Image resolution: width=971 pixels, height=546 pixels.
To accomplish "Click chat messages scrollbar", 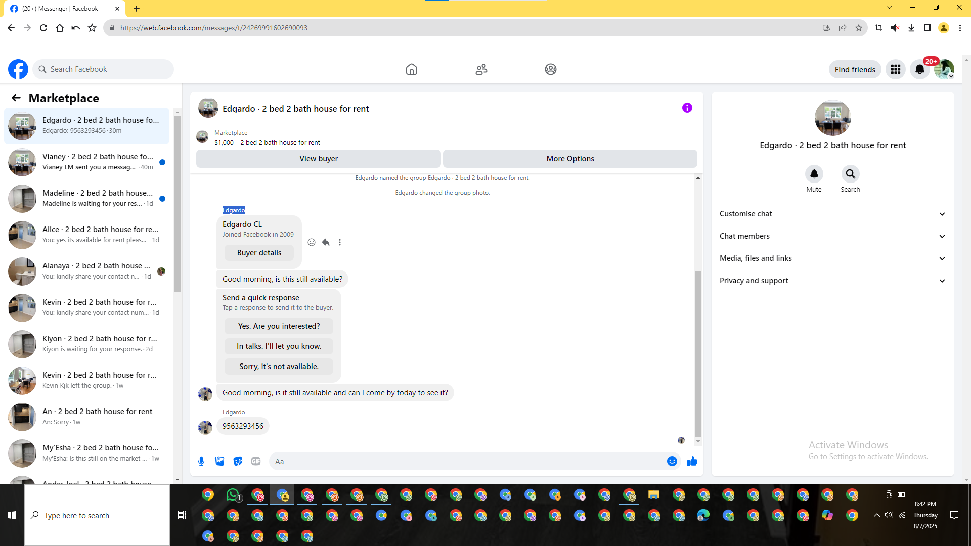I will pos(698,354).
